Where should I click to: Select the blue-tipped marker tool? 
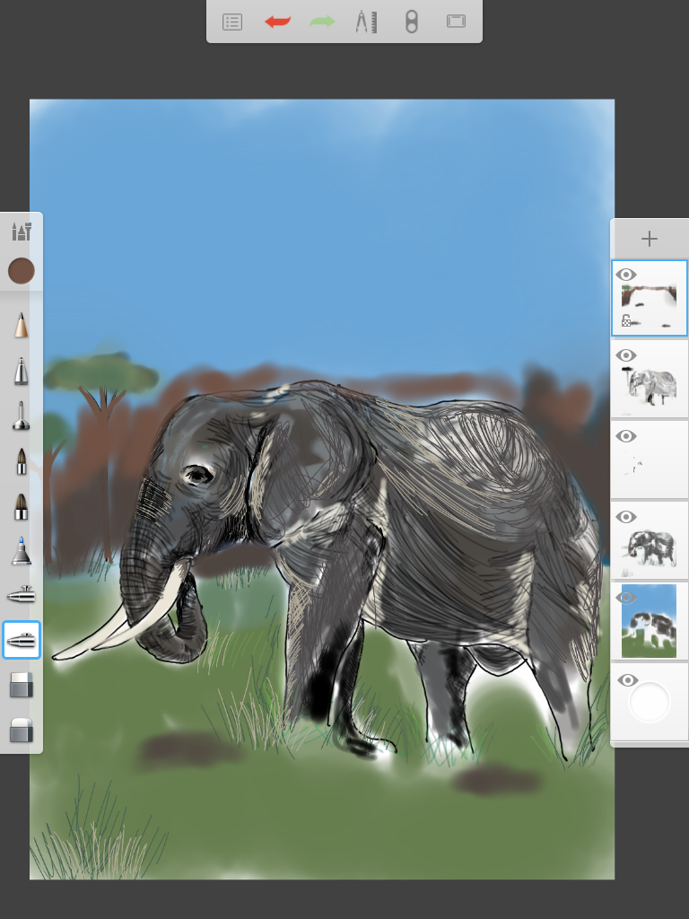point(22,550)
